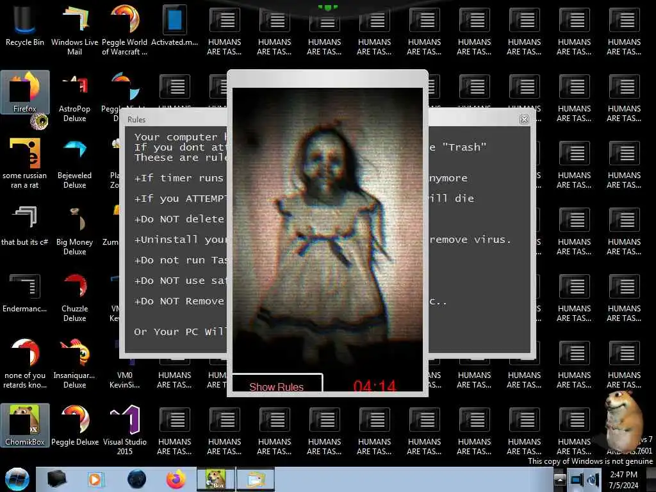Open Chuzzle Deluxe shortcut

pos(74,297)
